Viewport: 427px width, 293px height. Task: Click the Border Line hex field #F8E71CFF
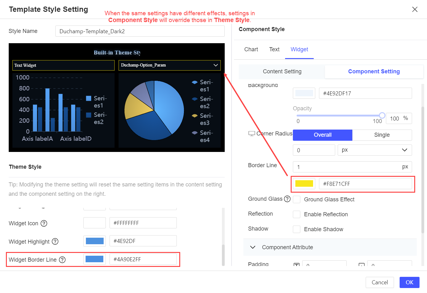coord(365,184)
